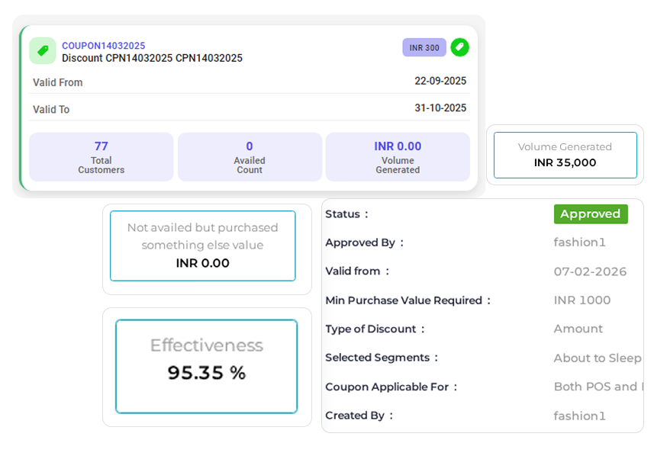Open the Effectiveness 95.35 % card
The image size is (654, 472).
206,366
